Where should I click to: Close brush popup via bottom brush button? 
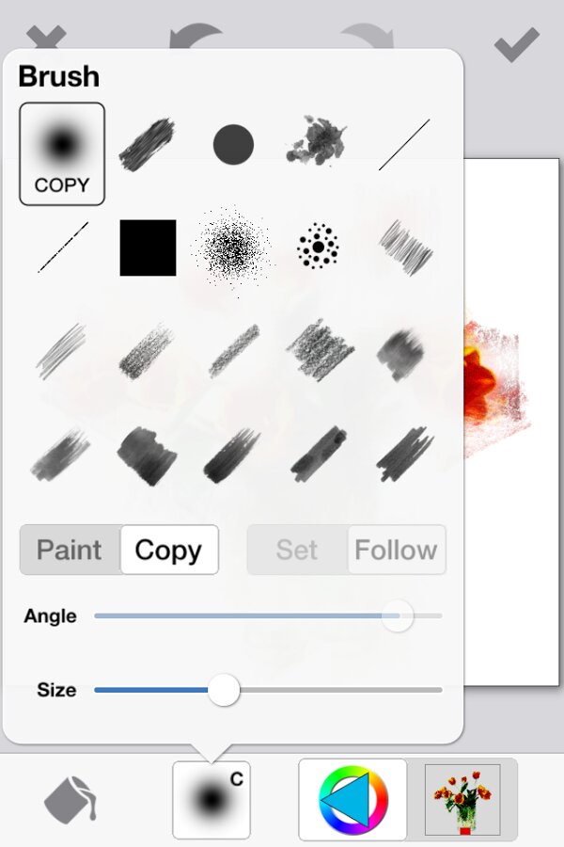coord(211,800)
